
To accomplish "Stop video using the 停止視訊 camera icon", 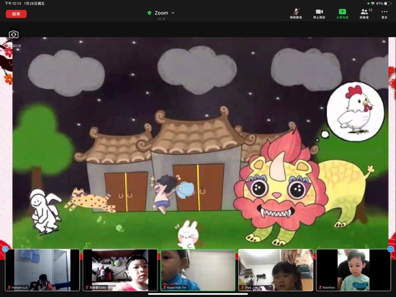I will [x=319, y=12].
